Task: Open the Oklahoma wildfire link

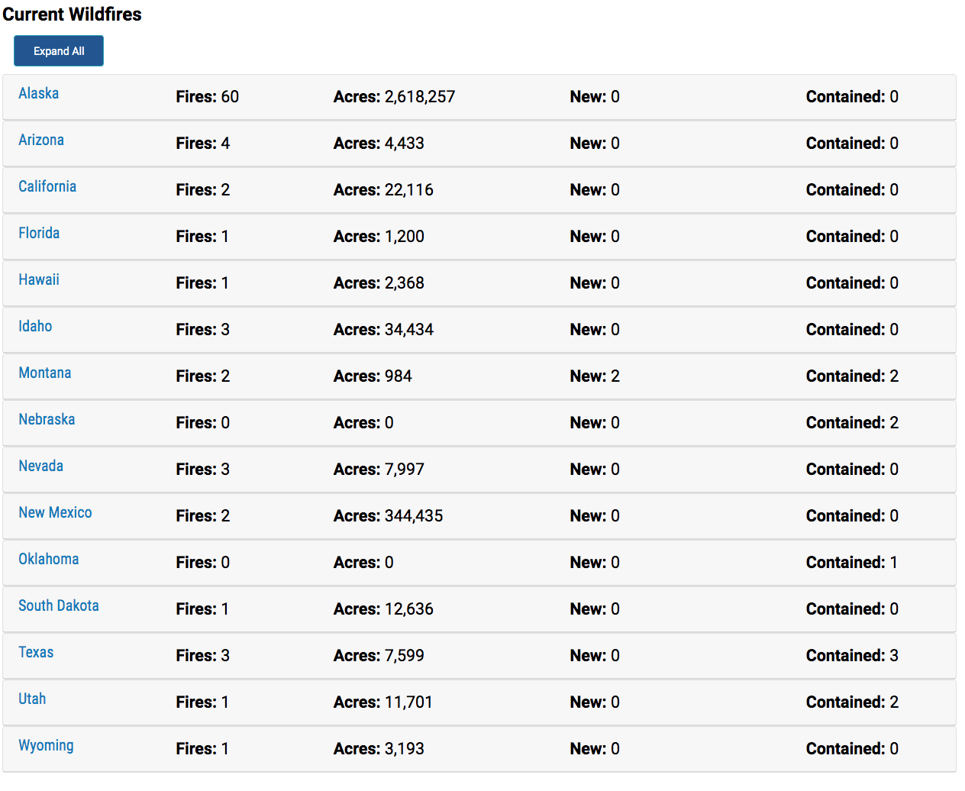Action: (x=49, y=559)
